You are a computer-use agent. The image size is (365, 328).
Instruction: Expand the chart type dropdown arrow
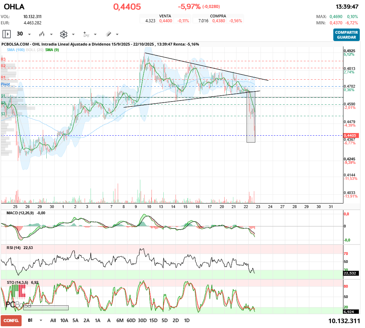pos(51,34)
